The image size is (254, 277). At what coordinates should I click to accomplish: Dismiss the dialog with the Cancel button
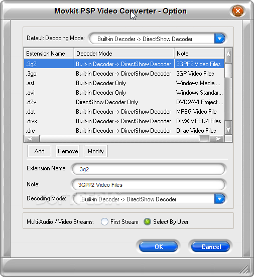(211, 246)
